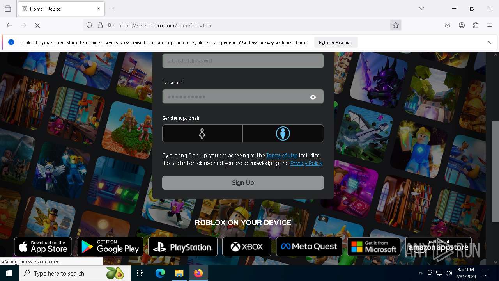
Task: Go back to previous page
Action: [x=9, y=25]
